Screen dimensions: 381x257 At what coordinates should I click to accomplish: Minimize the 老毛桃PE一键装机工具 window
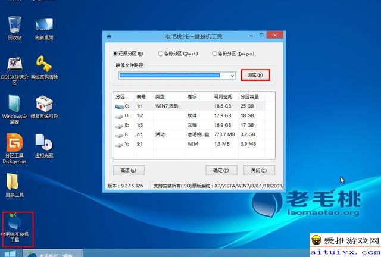coord(251,36)
